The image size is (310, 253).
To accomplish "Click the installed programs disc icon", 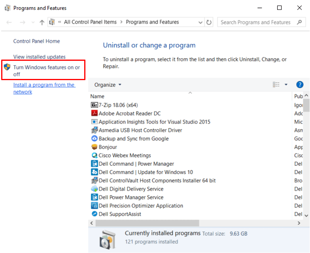I will (x=108, y=240).
